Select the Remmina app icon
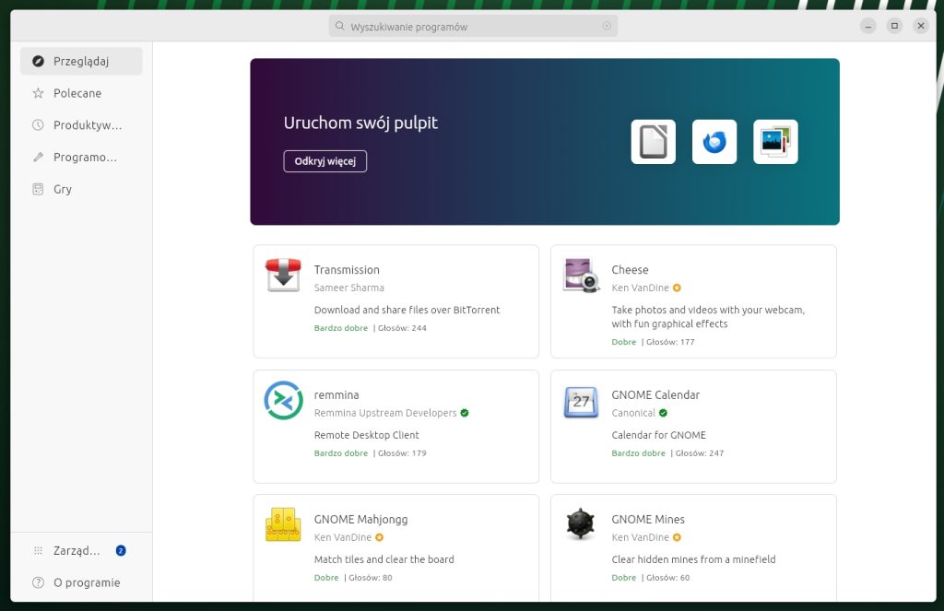This screenshot has width=944, height=611. click(283, 400)
